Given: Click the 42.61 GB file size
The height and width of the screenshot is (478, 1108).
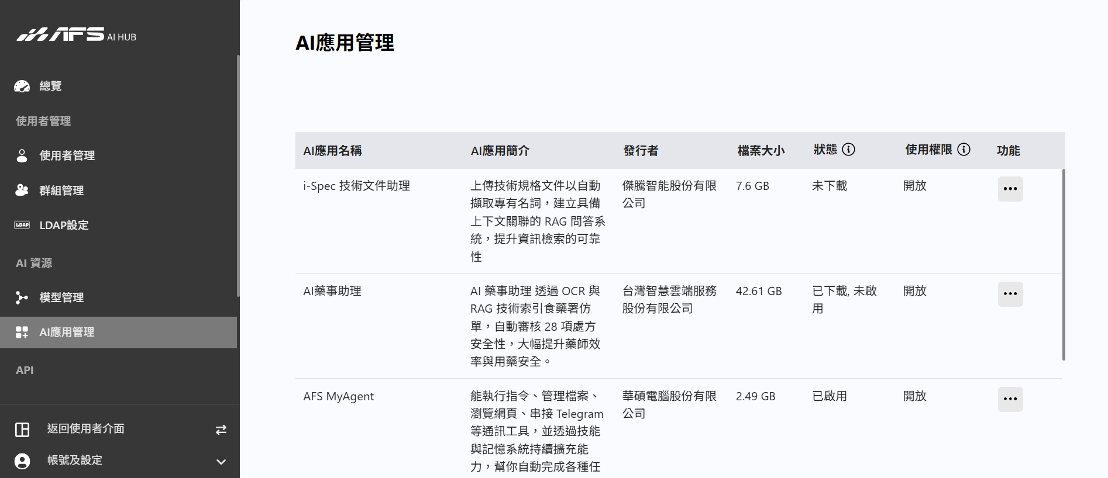Looking at the screenshot, I should pyautogui.click(x=759, y=291).
